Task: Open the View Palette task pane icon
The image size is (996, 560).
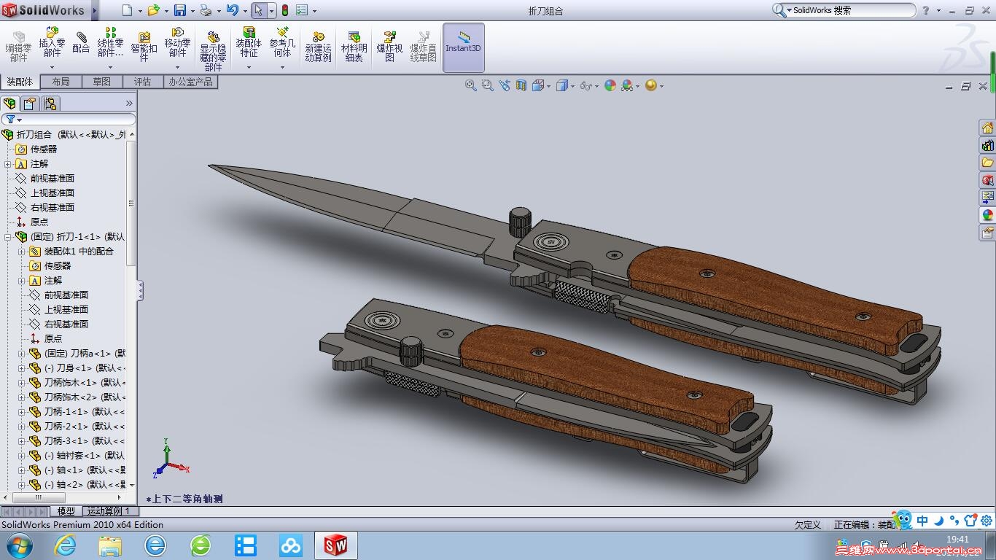Action: [987, 198]
